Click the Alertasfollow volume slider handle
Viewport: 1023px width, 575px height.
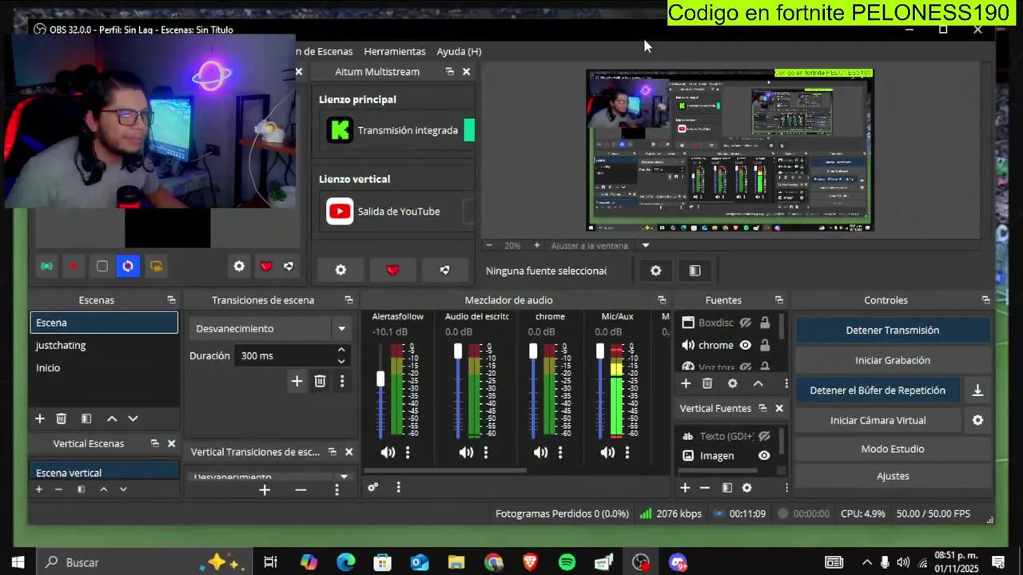380,379
